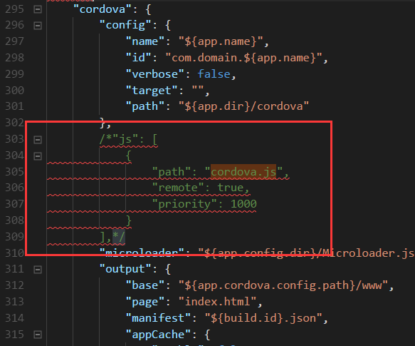
Task: Click the "page" key
Action: [x=145, y=302]
